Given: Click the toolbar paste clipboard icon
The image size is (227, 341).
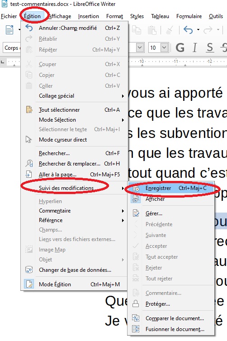Looking at the screenshot, I should (152, 30).
